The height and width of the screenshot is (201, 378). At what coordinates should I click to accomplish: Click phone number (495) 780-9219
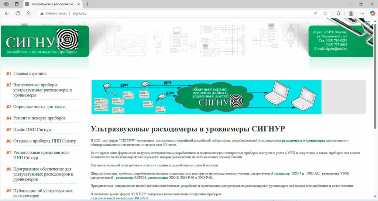tap(336, 40)
